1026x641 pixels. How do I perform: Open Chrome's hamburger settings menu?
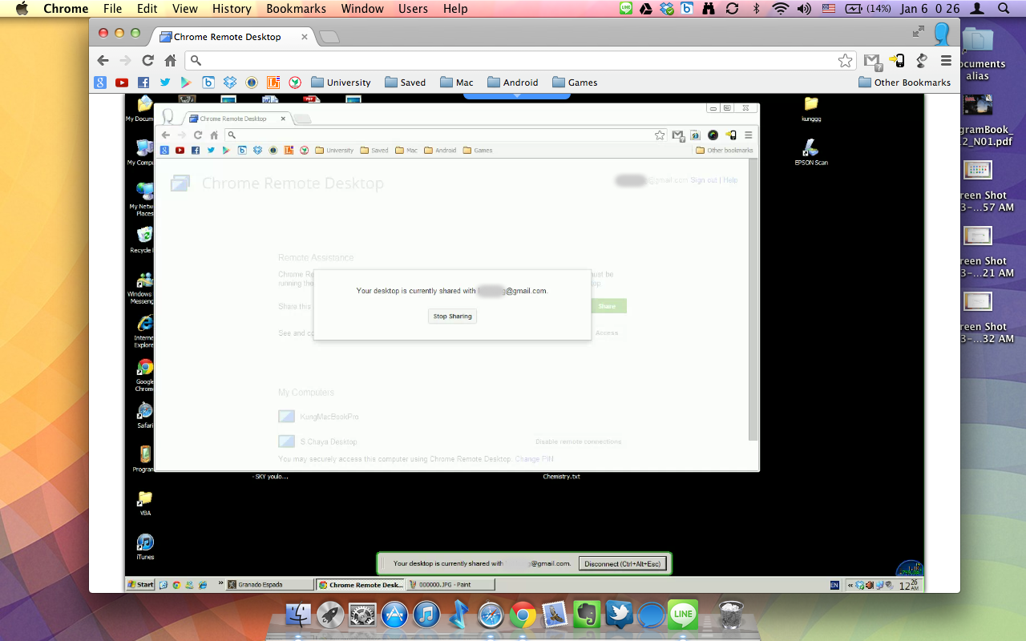pyautogui.click(x=946, y=60)
